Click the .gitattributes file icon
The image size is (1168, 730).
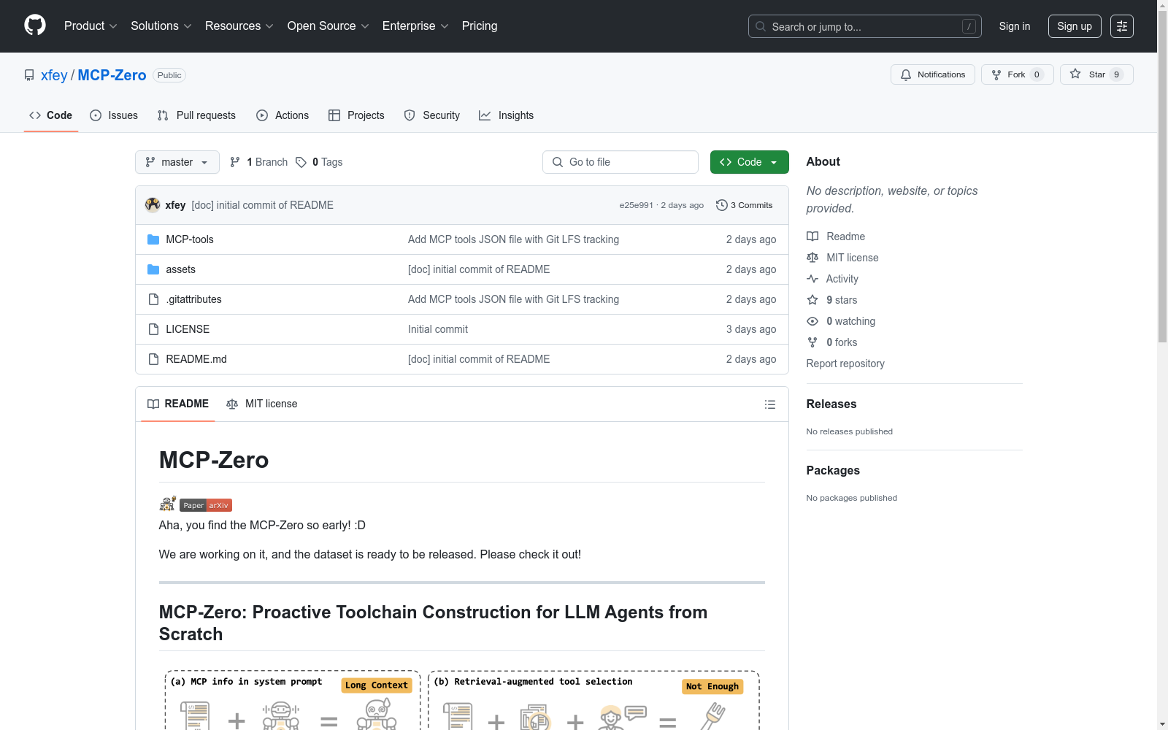click(x=153, y=299)
